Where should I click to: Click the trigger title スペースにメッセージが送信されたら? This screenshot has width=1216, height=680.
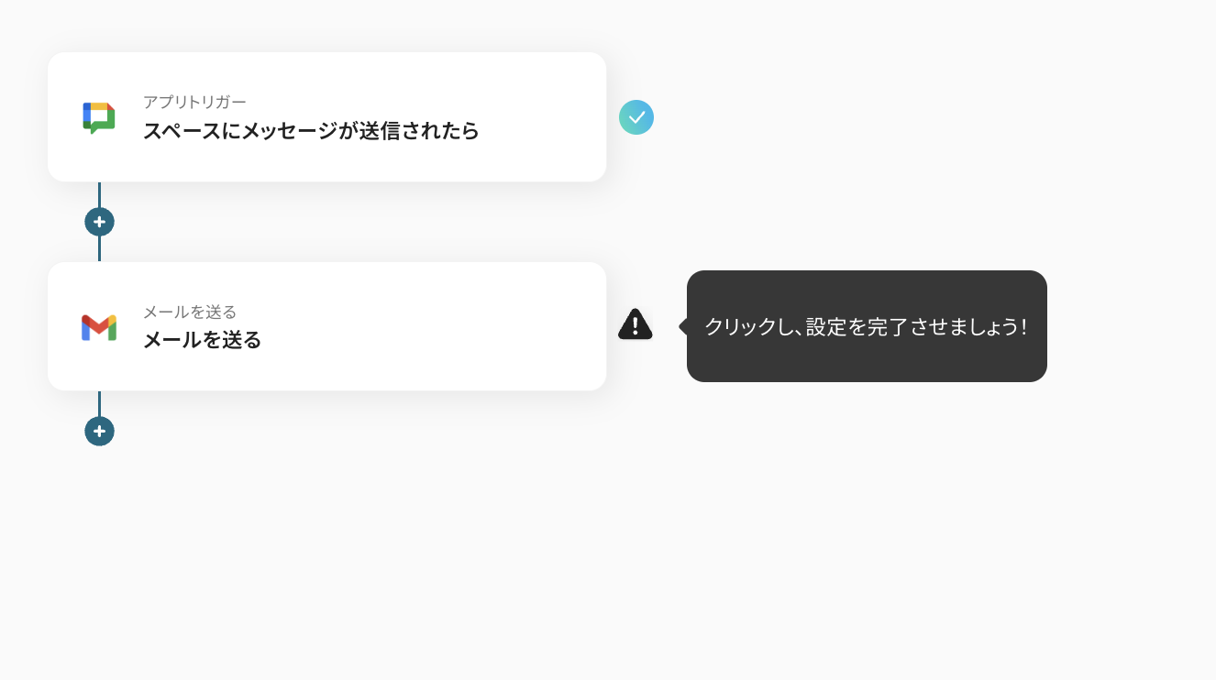pos(310,132)
